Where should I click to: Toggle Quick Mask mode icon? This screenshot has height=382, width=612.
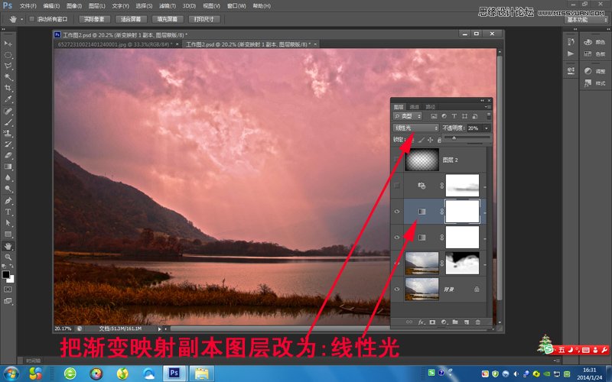point(8,290)
